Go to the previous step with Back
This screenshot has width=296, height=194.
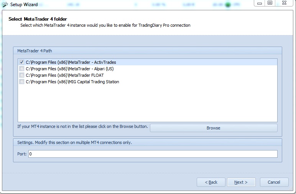211,182
